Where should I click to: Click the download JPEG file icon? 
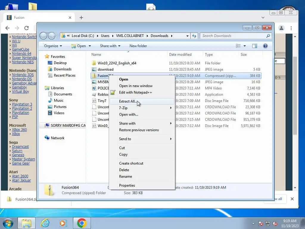[x=94, y=69]
